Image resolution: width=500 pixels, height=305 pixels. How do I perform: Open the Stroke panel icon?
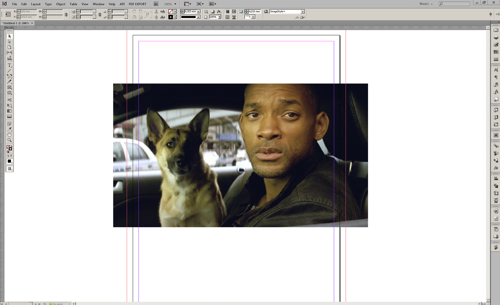click(496, 59)
